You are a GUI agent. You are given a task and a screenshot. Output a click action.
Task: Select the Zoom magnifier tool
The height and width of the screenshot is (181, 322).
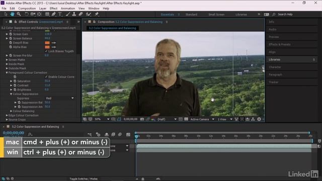[x=19, y=14]
